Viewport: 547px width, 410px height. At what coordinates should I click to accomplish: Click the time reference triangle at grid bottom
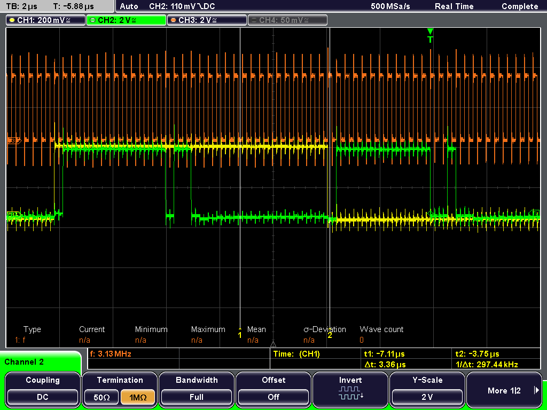click(273, 344)
